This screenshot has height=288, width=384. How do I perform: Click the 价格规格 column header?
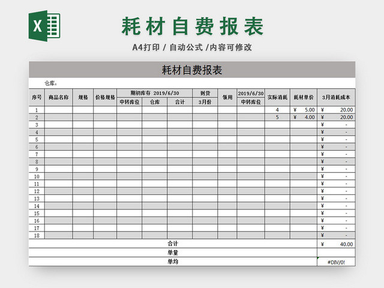pyautogui.click(x=105, y=97)
